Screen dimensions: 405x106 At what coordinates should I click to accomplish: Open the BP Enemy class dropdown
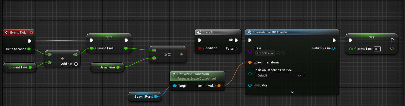click(265, 53)
